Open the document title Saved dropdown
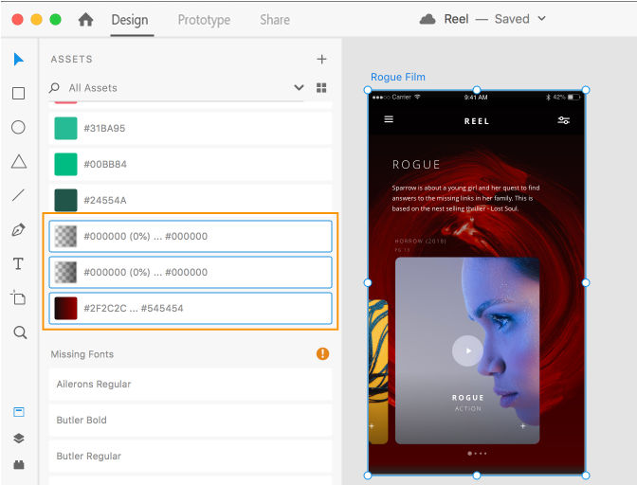This screenshot has width=637, height=485. pos(542,19)
